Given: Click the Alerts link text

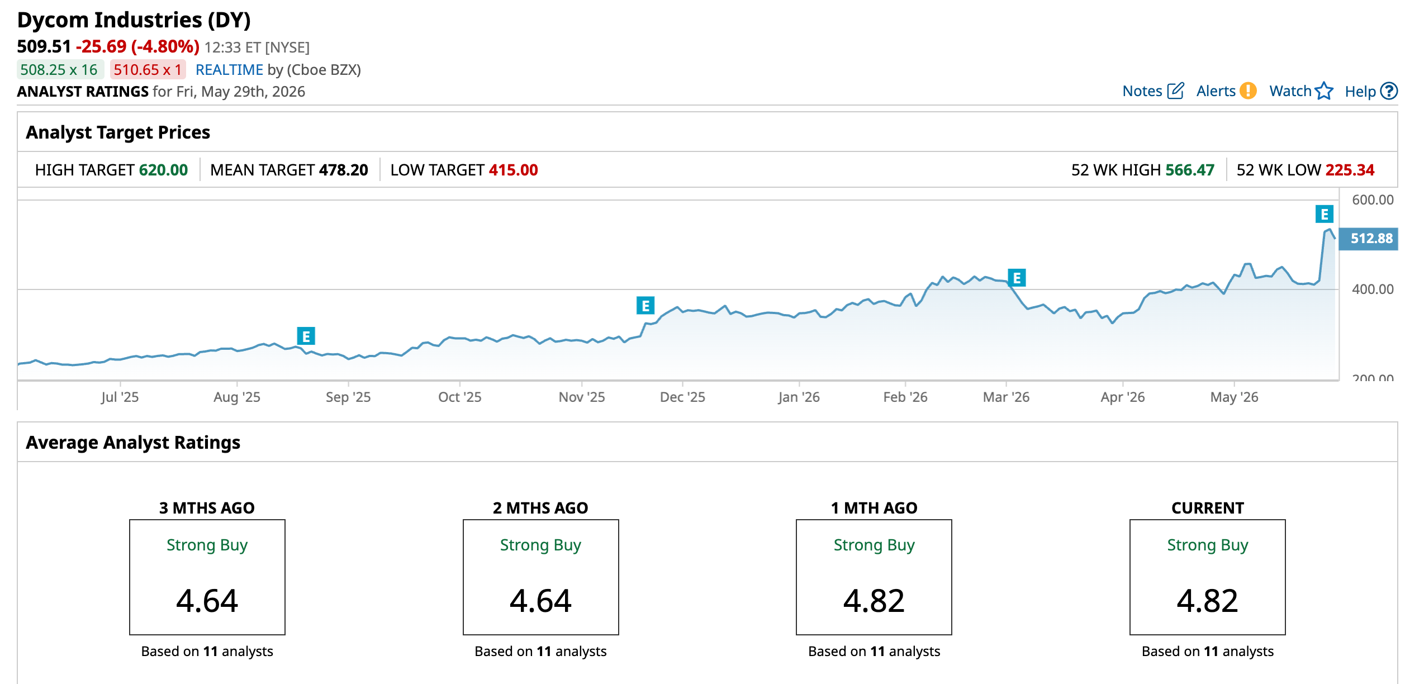Looking at the screenshot, I should (1216, 91).
